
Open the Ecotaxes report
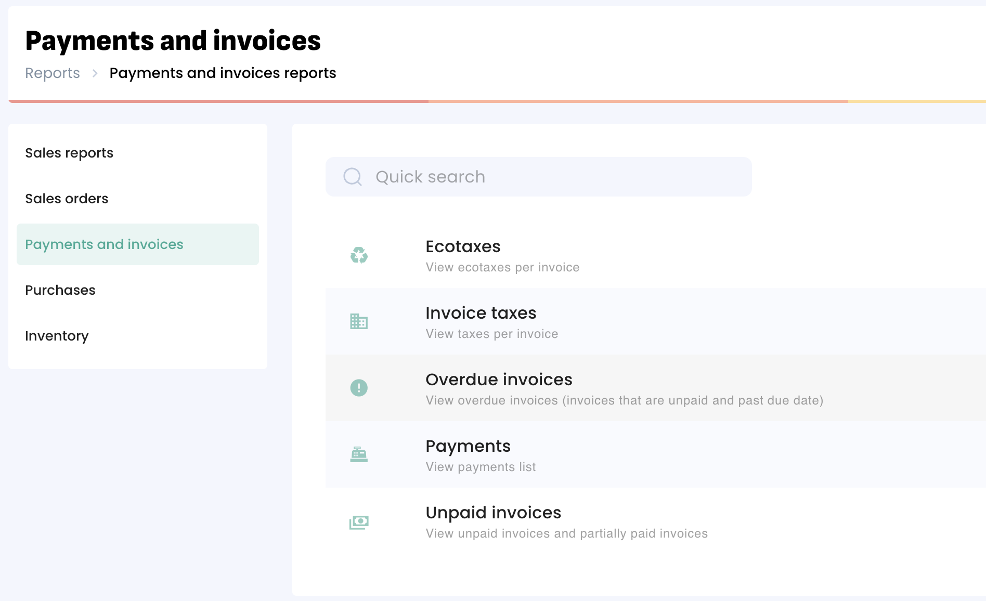pyautogui.click(x=463, y=247)
